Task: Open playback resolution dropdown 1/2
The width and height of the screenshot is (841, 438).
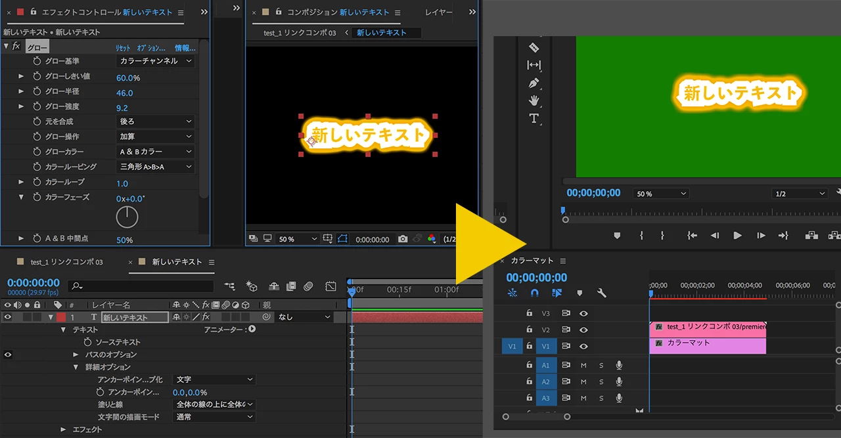Action: click(799, 194)
